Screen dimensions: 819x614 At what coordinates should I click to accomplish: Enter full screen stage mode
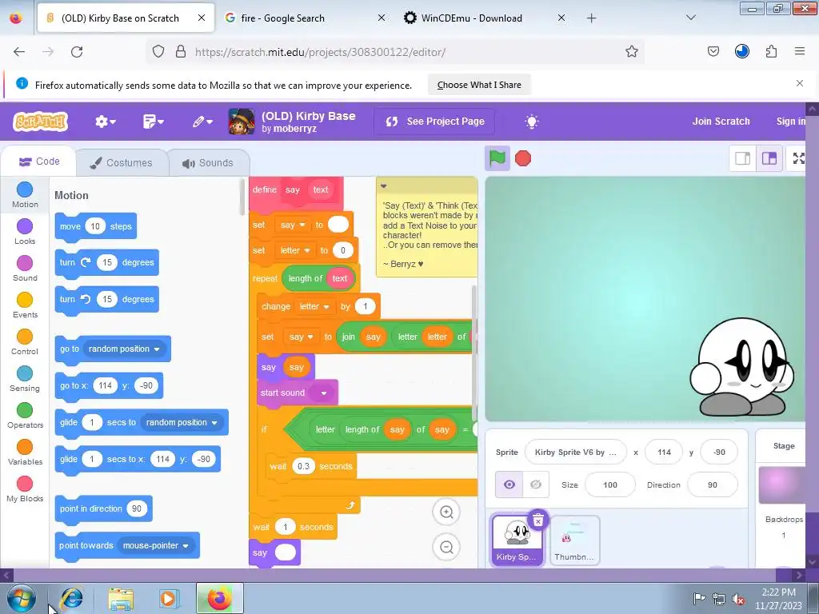[x=798, y=158]
